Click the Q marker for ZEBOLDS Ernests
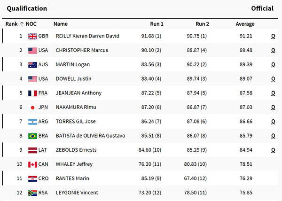This screenshot has height=201, width=282. [x=273, y=150]
